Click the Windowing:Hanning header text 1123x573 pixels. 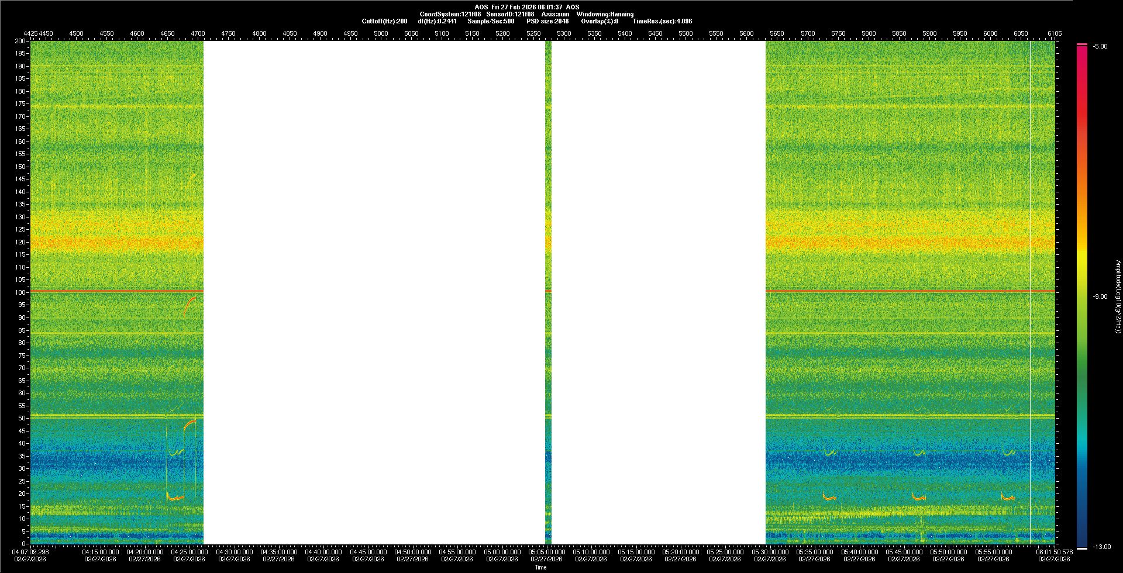pyautogui.click(x=605, y=14)
